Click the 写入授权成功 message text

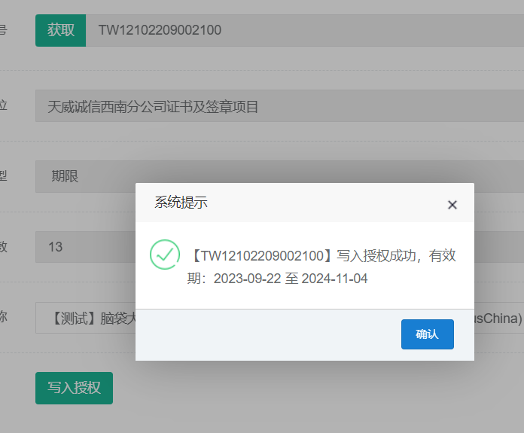point(324,256)
